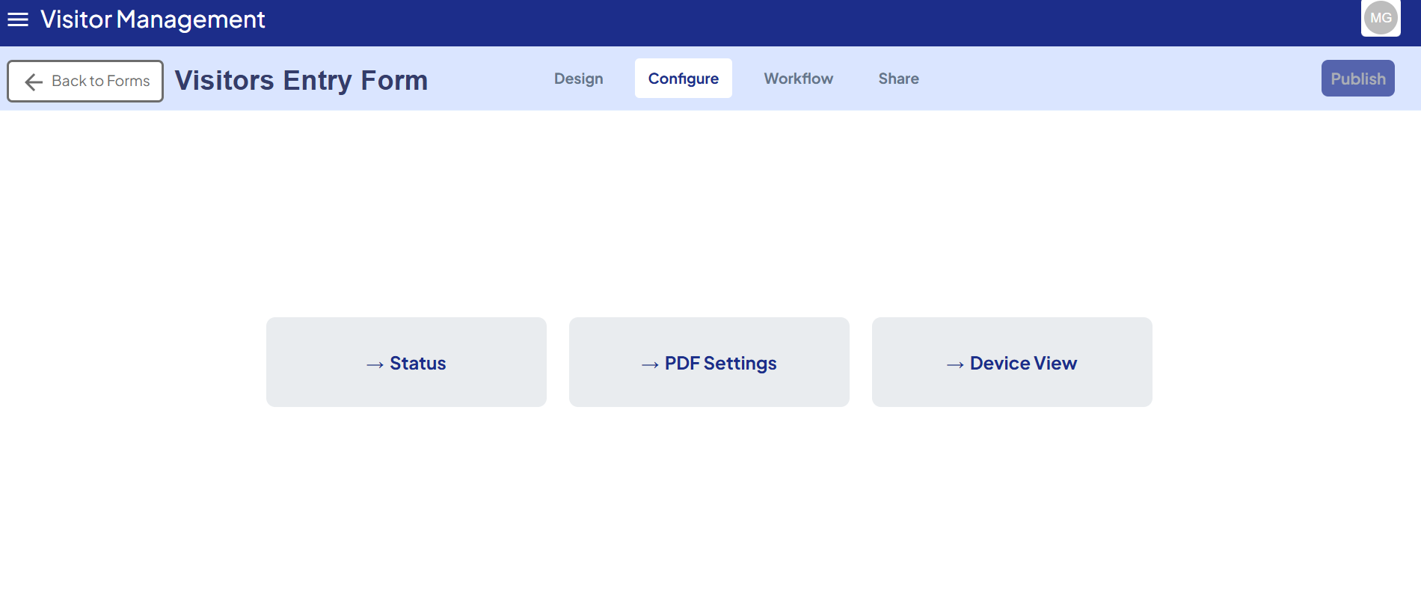Image resolution: width=1421 pixels, height=609 pixels.
Task: Click the back arrow icon
Action: [34, 82]
